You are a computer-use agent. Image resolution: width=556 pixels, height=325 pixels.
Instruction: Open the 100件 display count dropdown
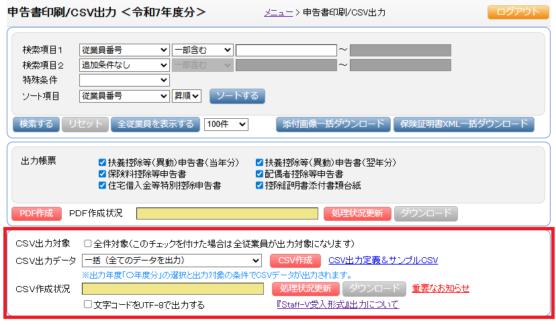coord(226,124)
